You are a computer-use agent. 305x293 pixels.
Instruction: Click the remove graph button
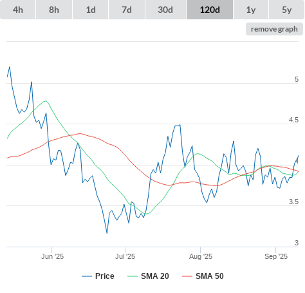click(274, 29)
